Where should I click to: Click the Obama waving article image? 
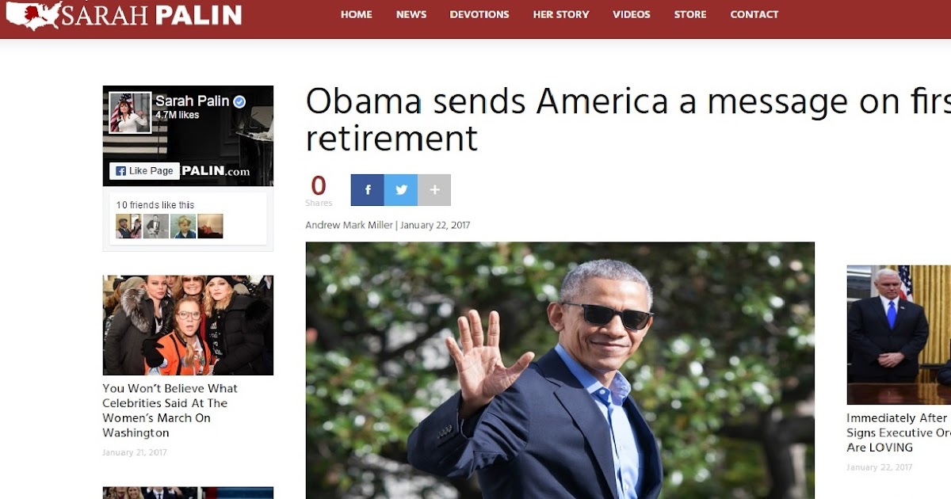[x=560, y=370]
